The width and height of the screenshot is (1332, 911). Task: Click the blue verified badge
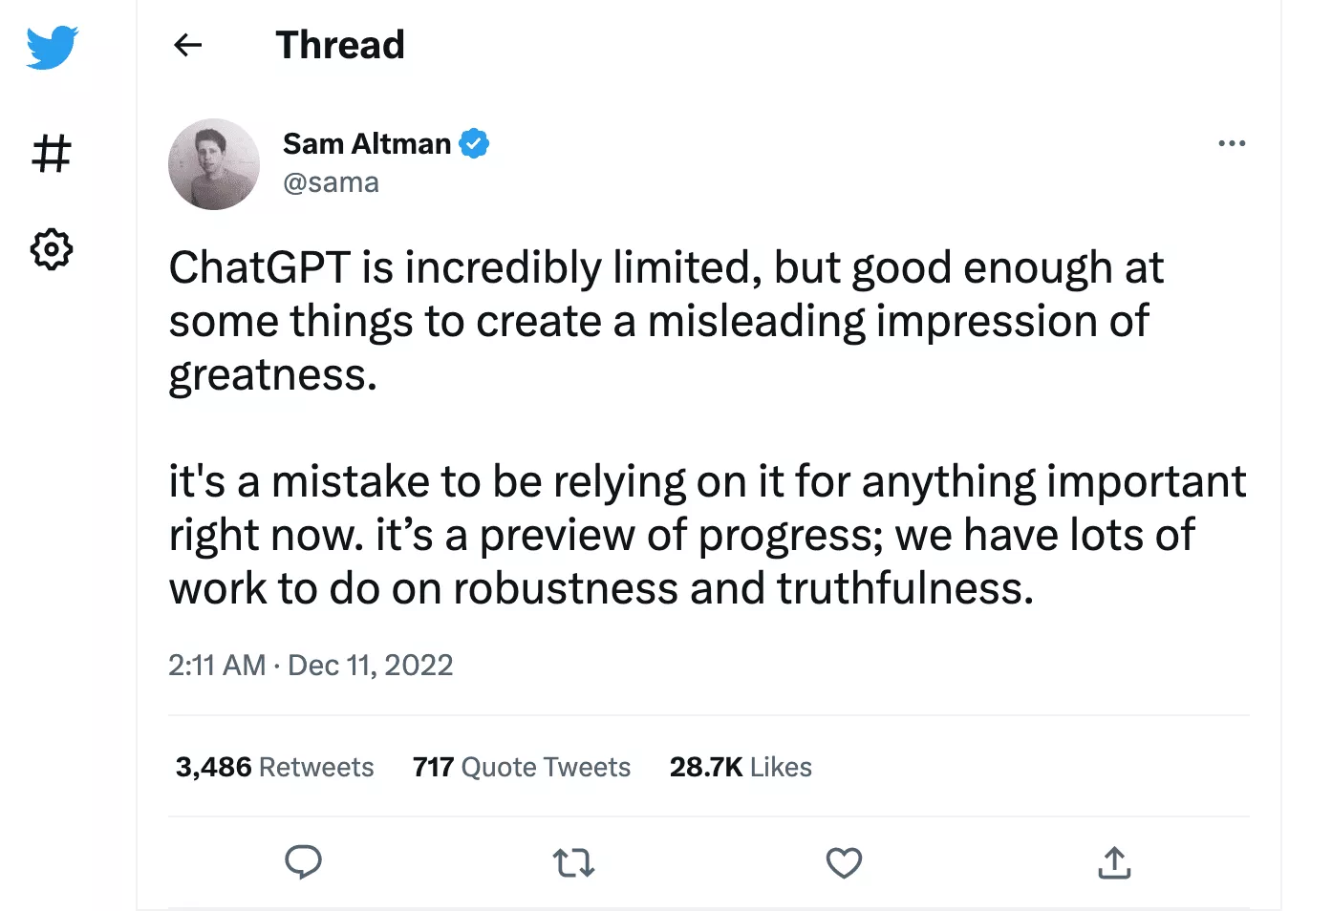point(474,144)
